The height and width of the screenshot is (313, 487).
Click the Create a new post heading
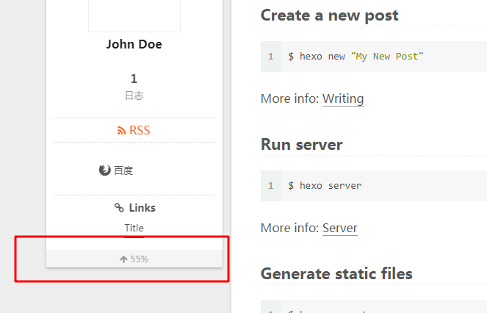point(330,15)
